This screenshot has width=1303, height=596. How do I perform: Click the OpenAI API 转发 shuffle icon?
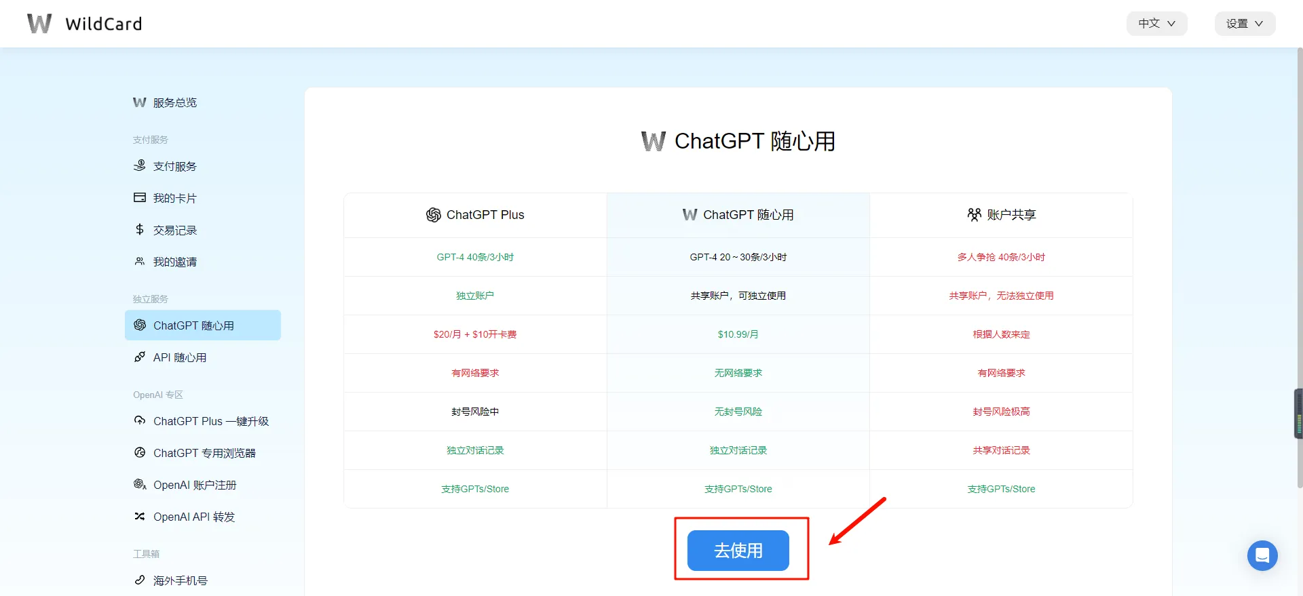140,516
